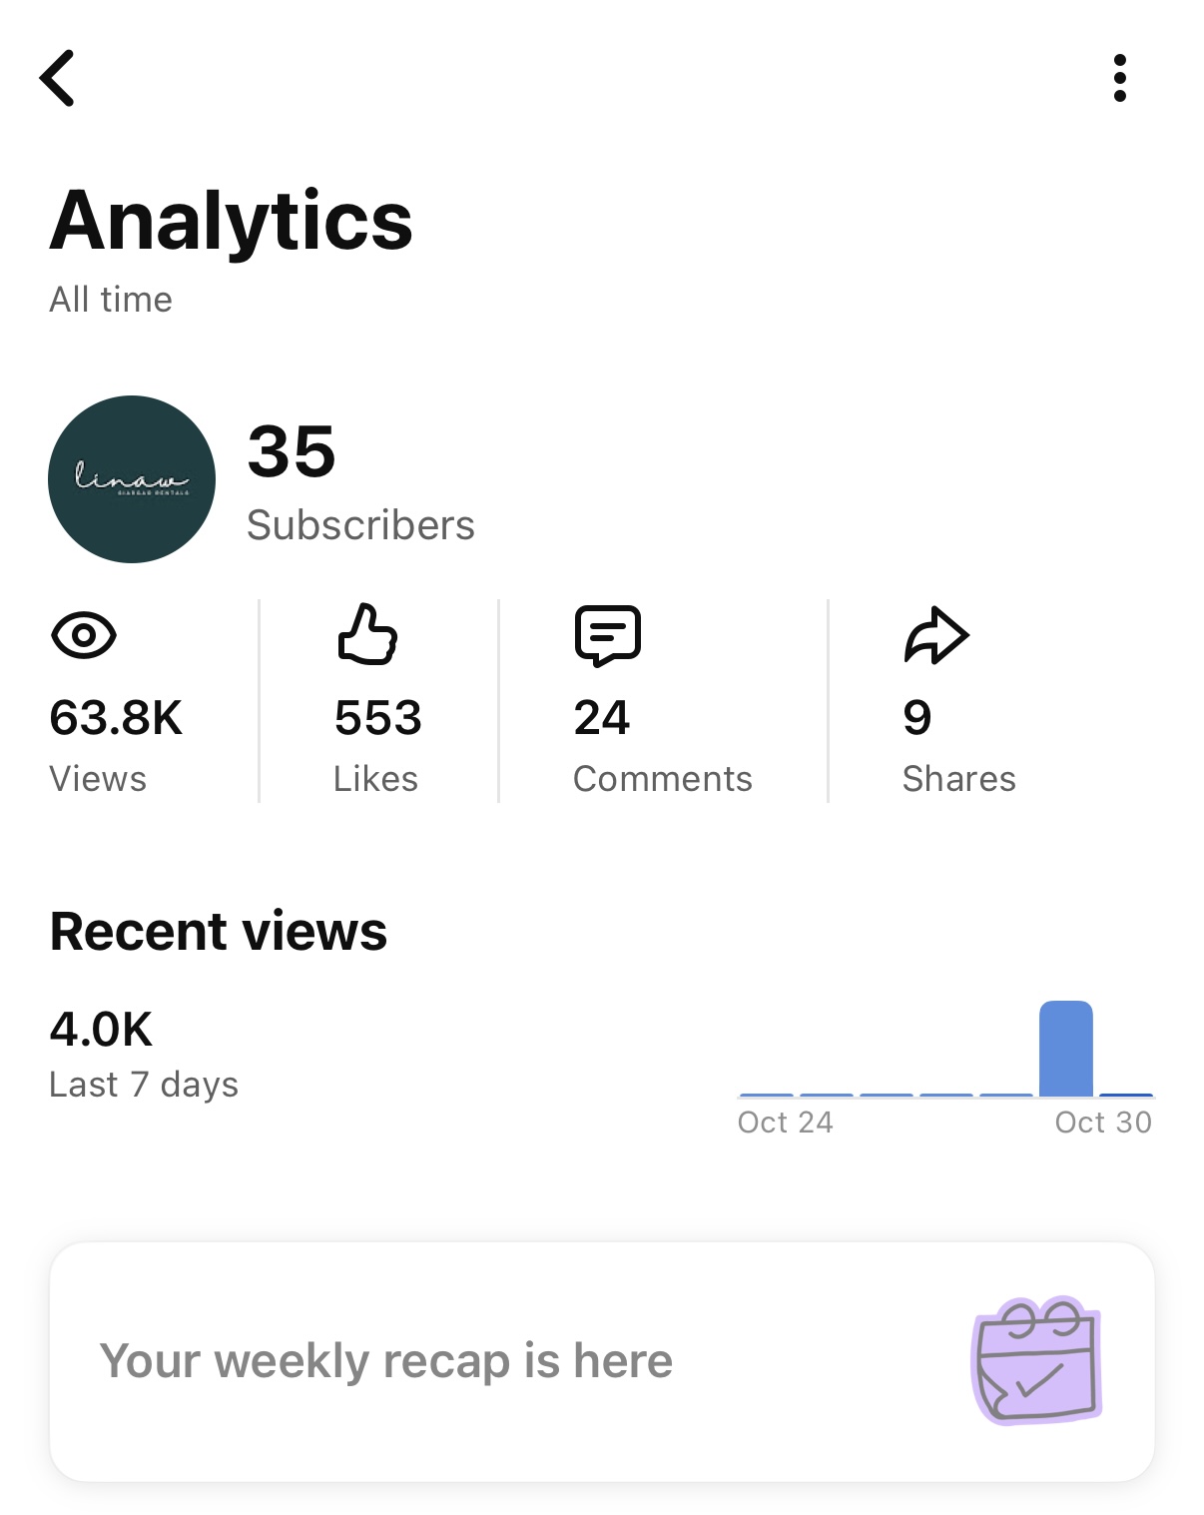Tap the Linaw channel profile picture
Screen dimensions: 1204x1515
click(x=132, y=479)
